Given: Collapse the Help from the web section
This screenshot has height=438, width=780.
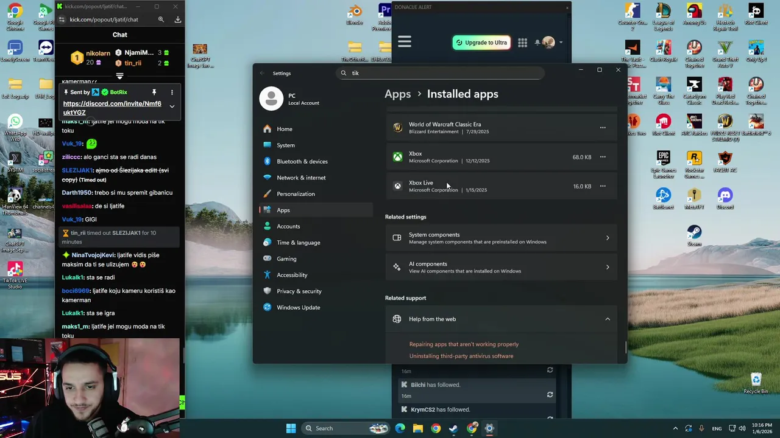Looking at the screenshot, I should click(x=608, y=319).
